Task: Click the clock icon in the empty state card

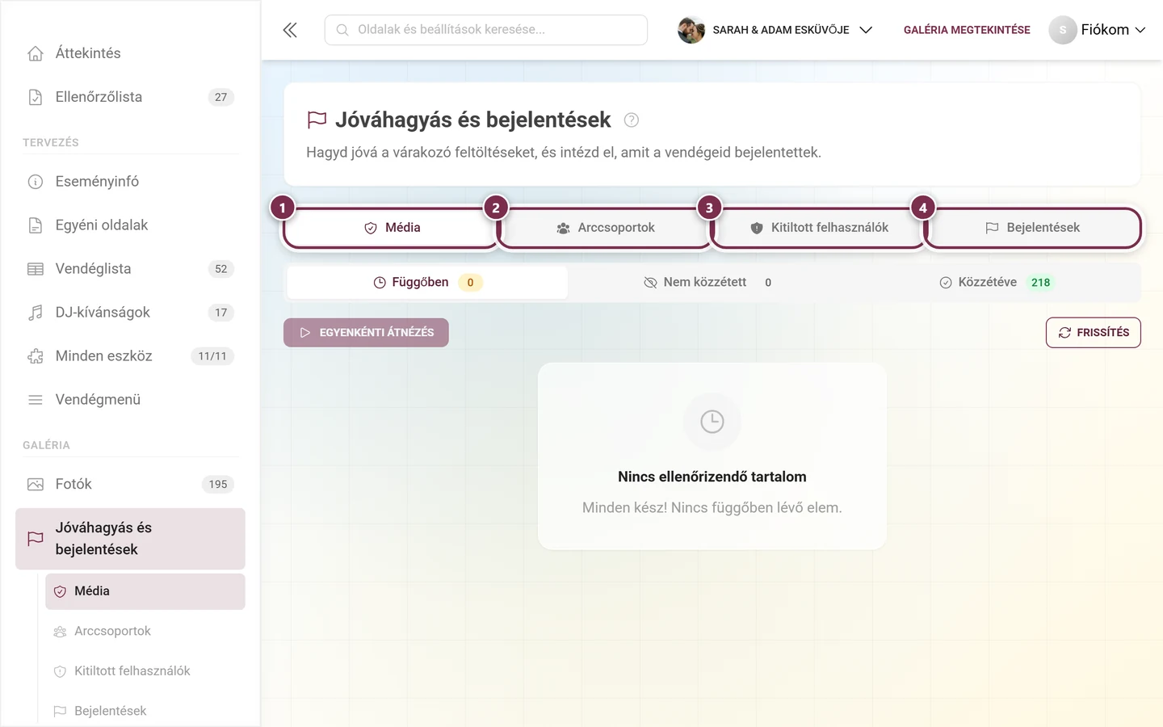Action: [x=712, y=422]
